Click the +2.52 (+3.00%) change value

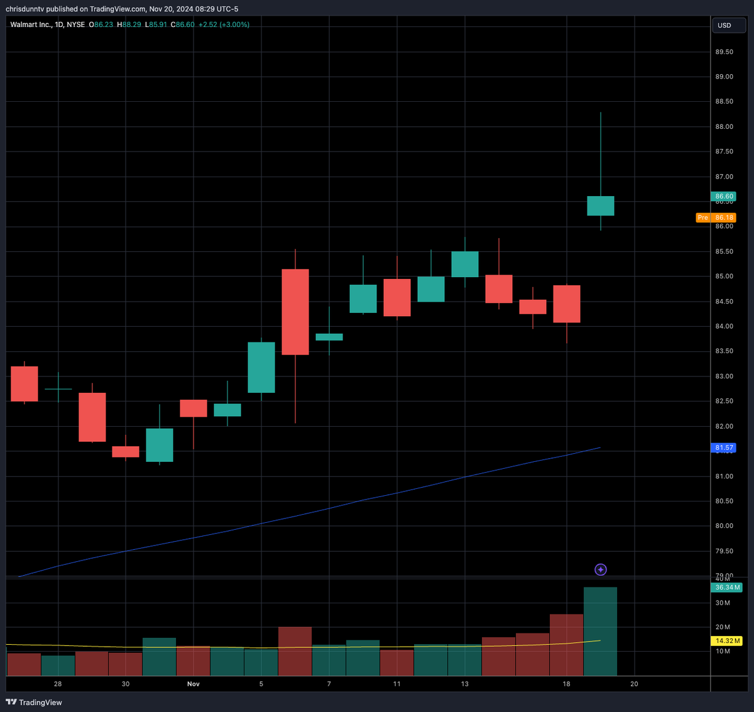pyautogui.click(x=224, y=25)
